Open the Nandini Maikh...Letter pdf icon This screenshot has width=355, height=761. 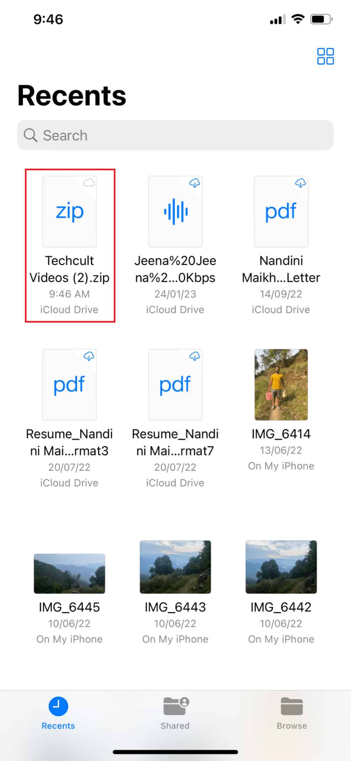click(281, 211)
